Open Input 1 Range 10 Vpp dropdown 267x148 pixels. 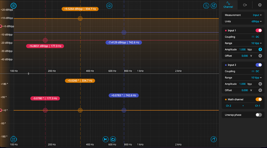[257, 43]
